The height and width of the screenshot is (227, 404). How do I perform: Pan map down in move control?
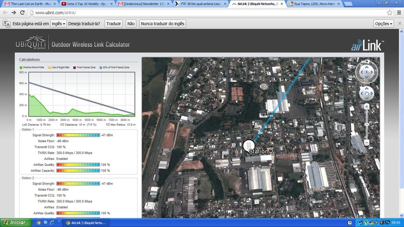click(367, 98)
